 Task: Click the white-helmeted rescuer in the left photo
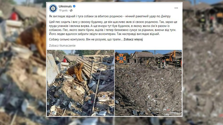click(57, 61)
